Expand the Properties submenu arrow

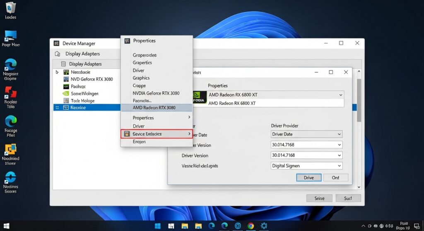pos(189,117)
